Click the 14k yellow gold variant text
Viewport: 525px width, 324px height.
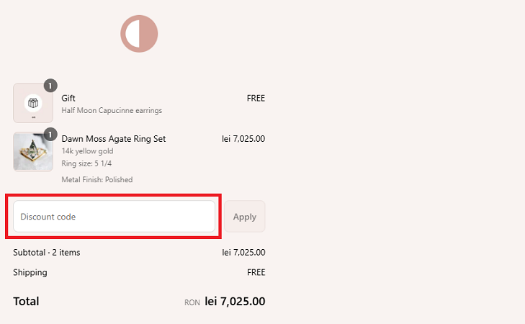point(87,151)
